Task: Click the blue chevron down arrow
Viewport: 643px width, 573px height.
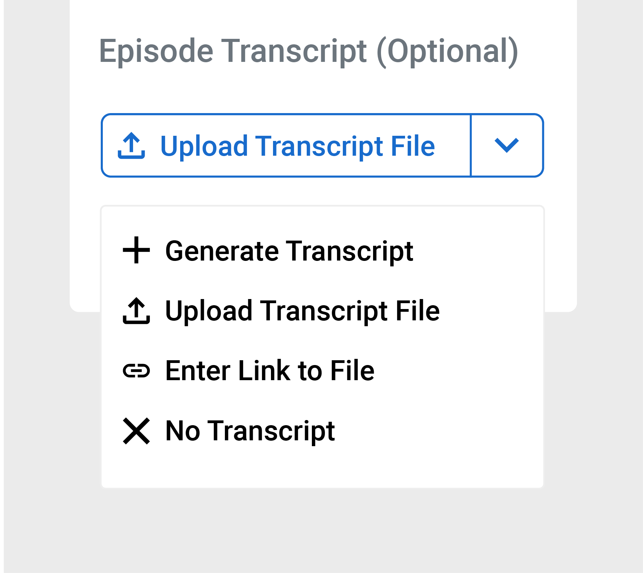Action: [506, 145]
